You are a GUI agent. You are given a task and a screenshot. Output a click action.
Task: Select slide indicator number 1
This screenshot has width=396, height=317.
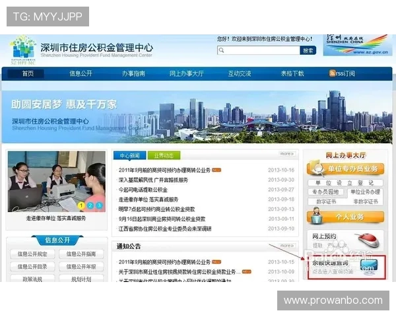(x=81, y=205)
